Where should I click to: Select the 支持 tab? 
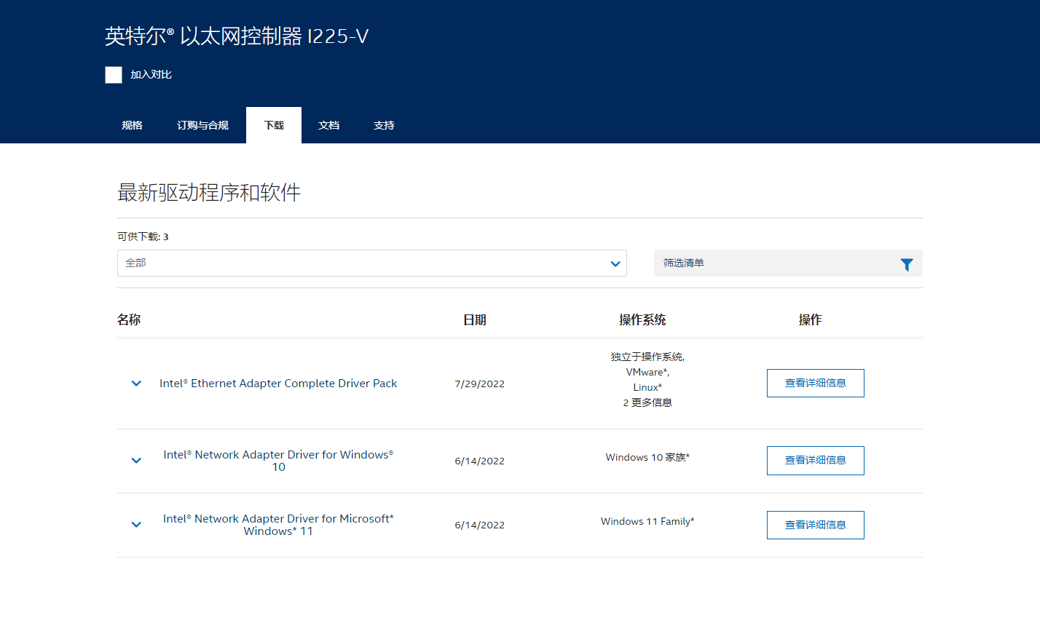click(x=384, y=125)
